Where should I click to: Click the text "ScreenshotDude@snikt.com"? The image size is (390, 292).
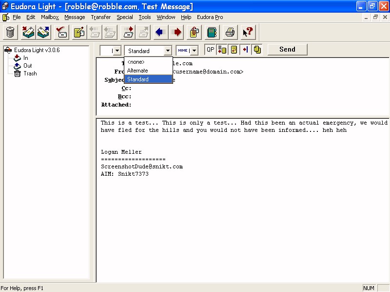pos(142,166)
